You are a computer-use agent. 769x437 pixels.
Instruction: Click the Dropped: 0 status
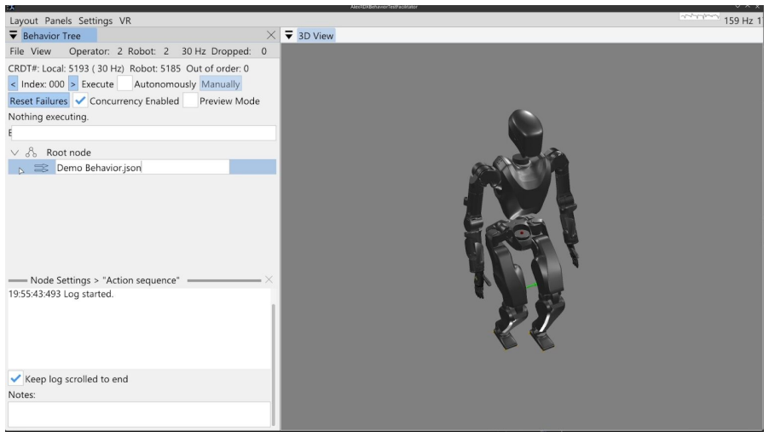point(239,51)
